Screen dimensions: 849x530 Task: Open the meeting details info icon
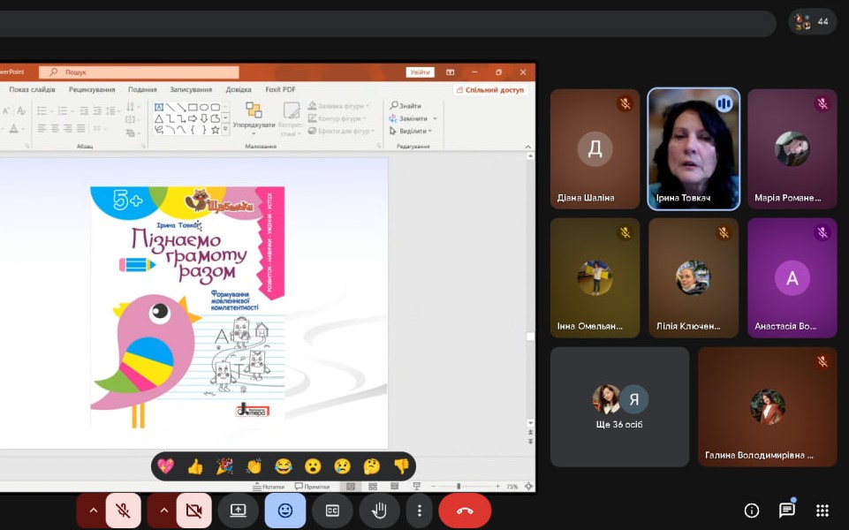[x=752, y=511]
